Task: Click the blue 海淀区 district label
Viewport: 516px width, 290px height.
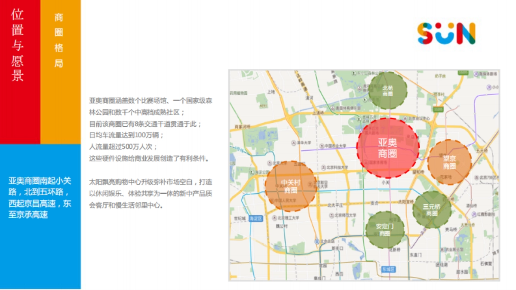Action: tap(255, 218)
